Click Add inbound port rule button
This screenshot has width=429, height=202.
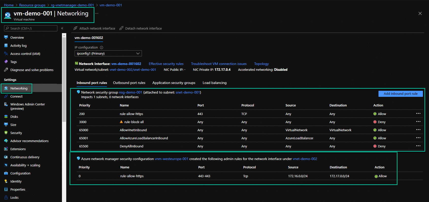401,94
